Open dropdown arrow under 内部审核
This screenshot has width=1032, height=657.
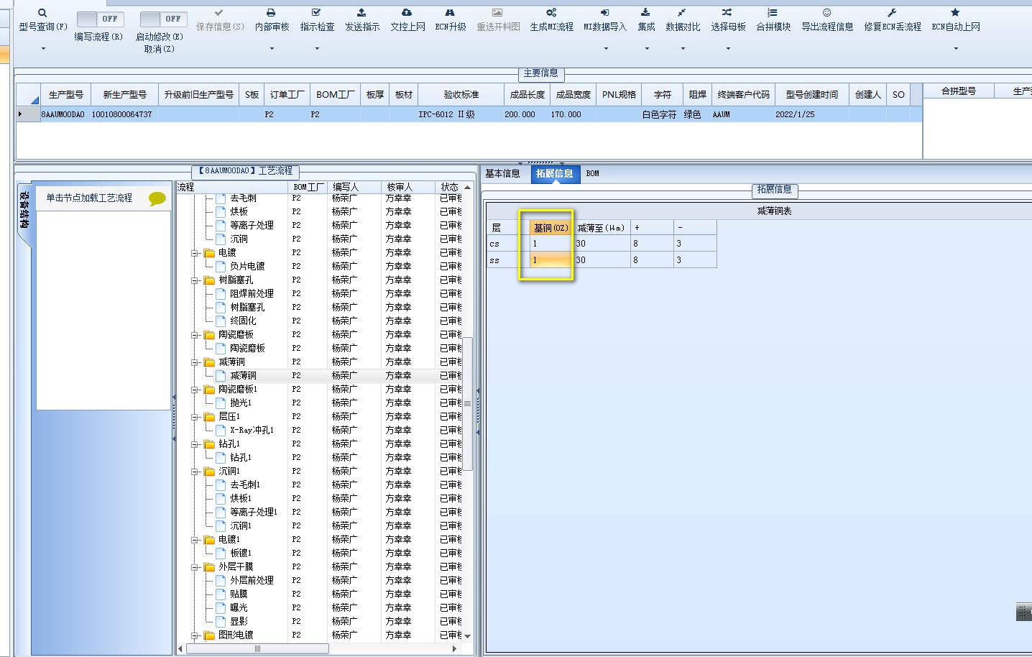click(272, 49)
